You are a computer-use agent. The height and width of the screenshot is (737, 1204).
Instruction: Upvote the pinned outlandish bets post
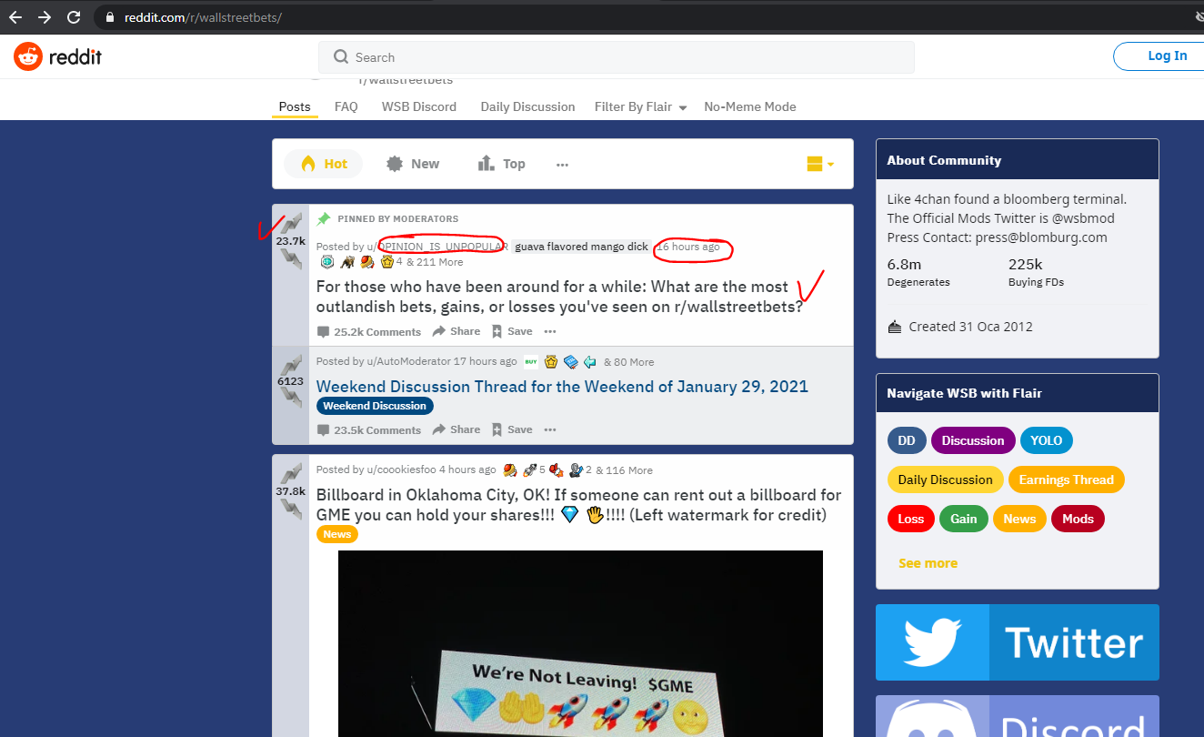pos(291,224)
